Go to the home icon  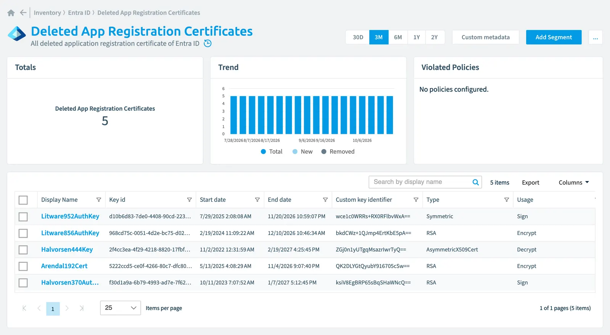click(x=11, y=13)
